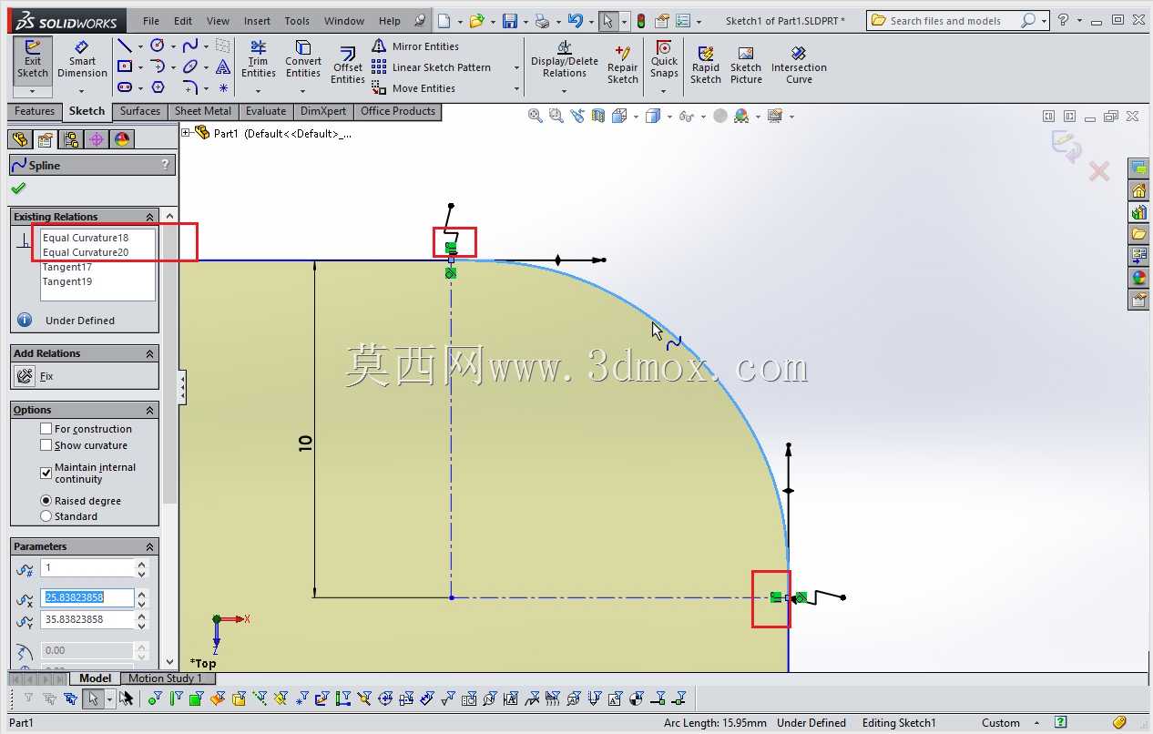Click Move Entities

pos(413,88)
